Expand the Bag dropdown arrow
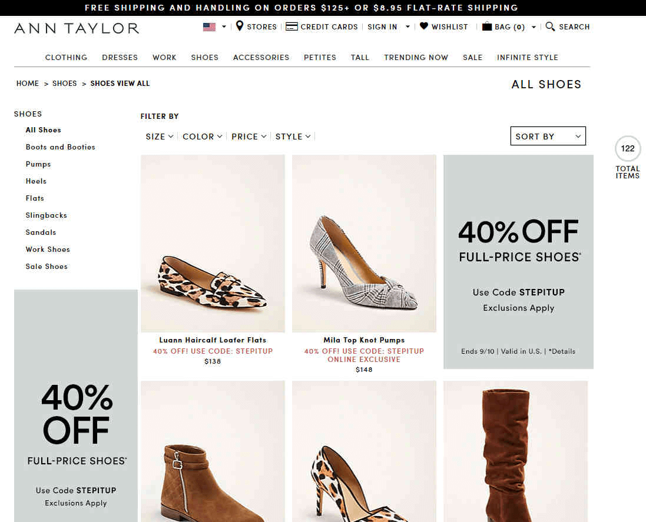This screenshot has width=646, height=522. [x=534, y=27]
